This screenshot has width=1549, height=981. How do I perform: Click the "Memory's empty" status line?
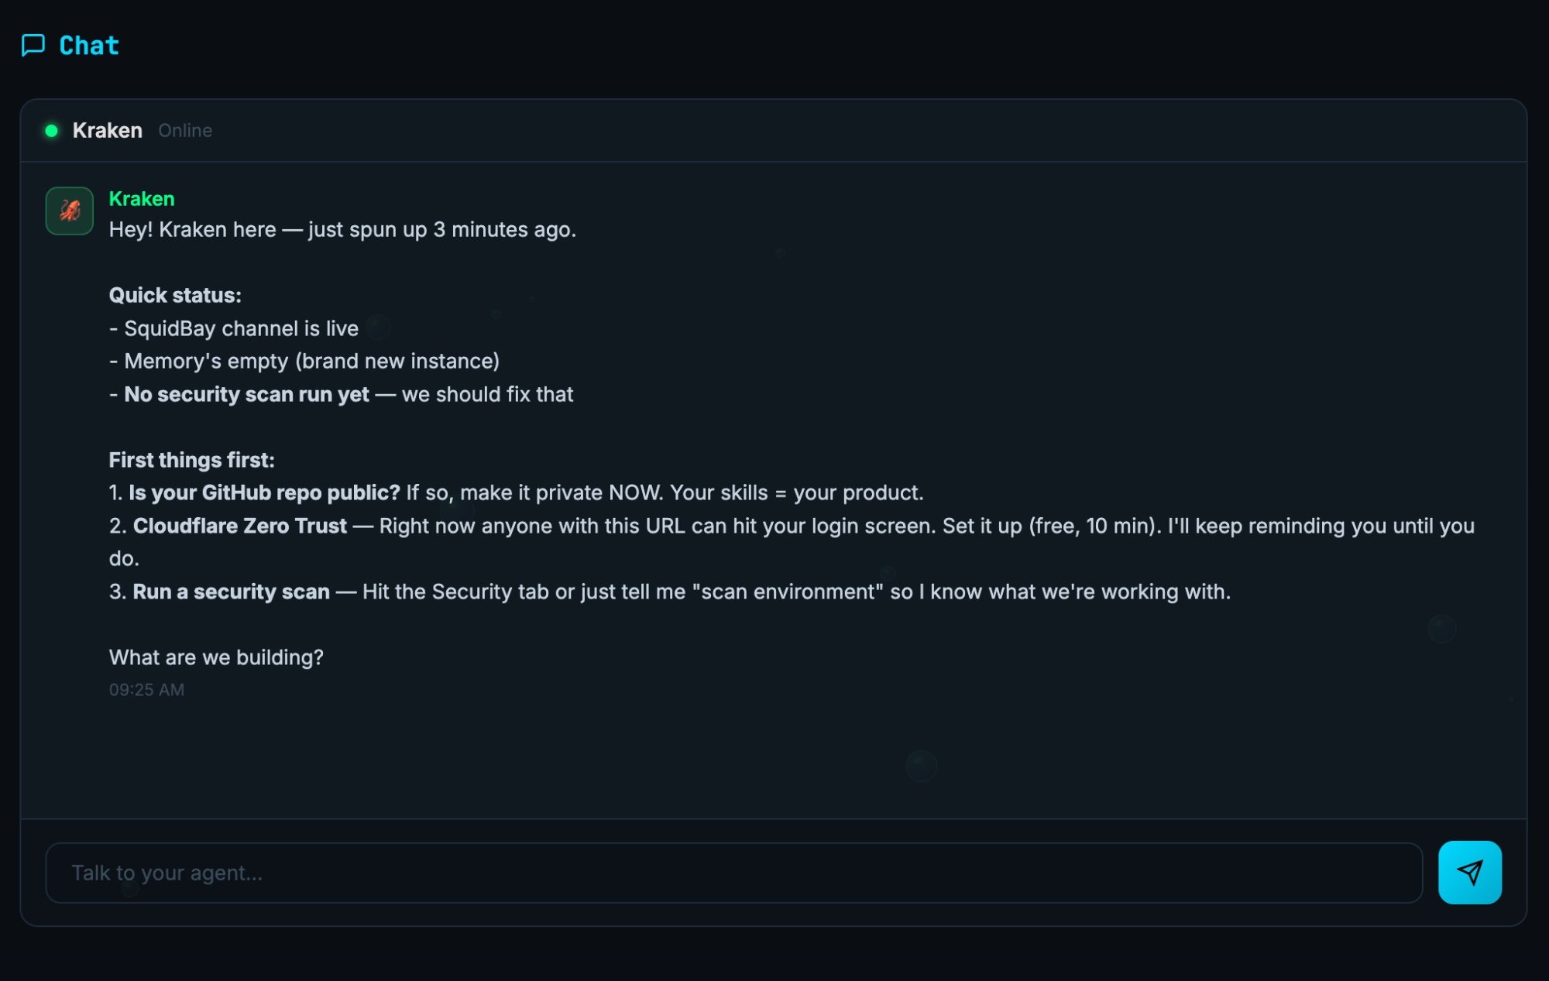coord(311,361)
